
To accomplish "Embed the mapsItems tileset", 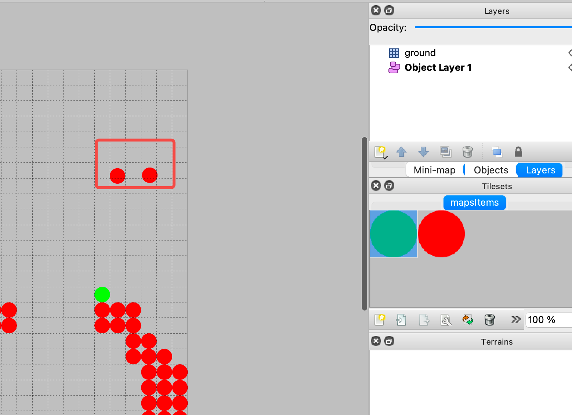I will pyautogui.click(x=401, y=320).
